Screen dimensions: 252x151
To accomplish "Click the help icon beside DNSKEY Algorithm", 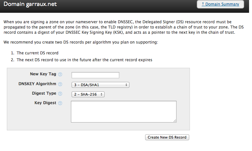I will coord(60,84).
